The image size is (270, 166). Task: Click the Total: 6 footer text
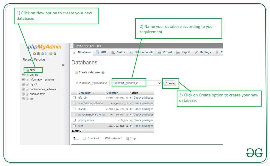[x=76, y=131]
